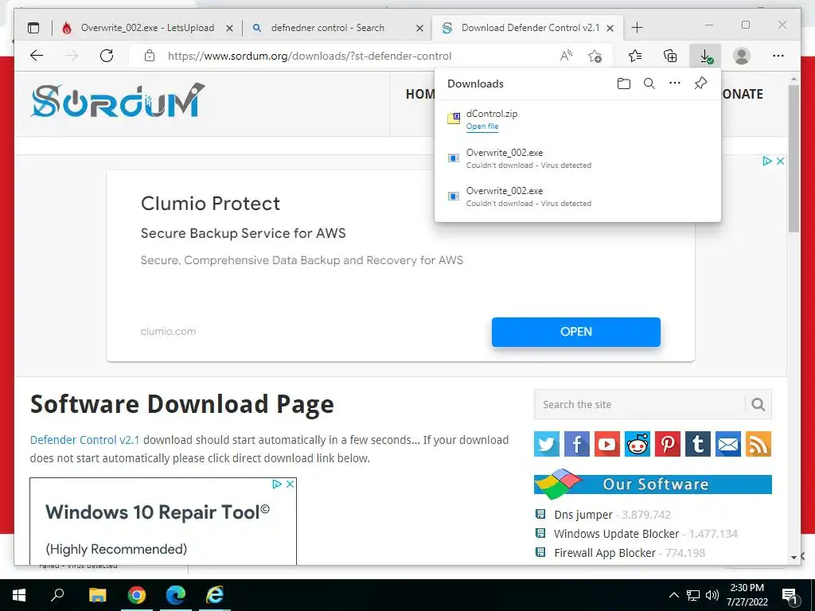This screenshot has width=815, height=611.
Task: View site information lock icon
Action: pos(150,56)
